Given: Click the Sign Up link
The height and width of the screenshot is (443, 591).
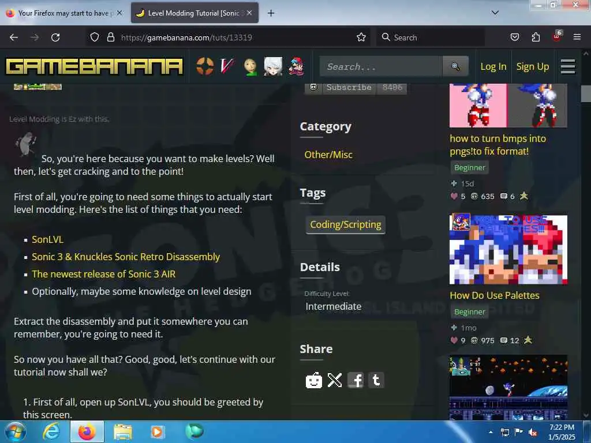Looking at the screenshot, I should (533, 67).
